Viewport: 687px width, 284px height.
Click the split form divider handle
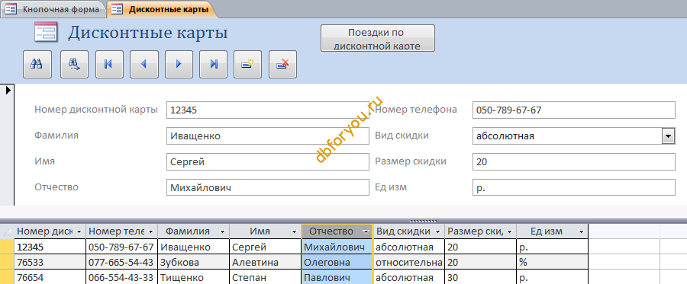tap(423, 221)
